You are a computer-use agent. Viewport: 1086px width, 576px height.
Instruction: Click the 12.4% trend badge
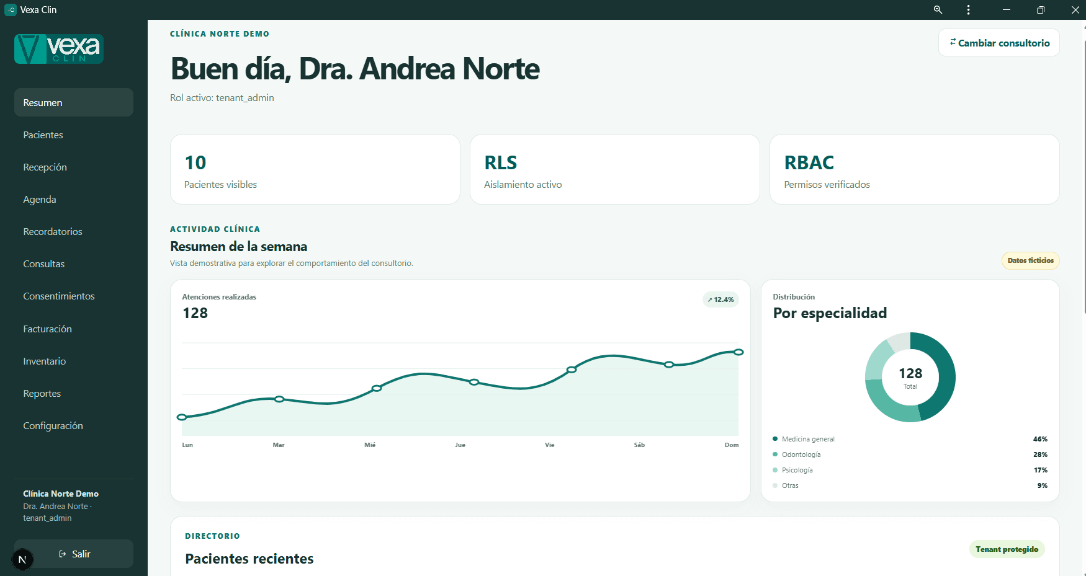(x=720, y=299)
